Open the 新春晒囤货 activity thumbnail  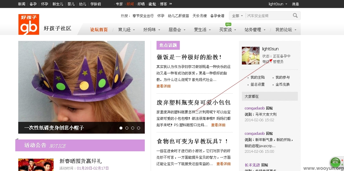point(36,165)
